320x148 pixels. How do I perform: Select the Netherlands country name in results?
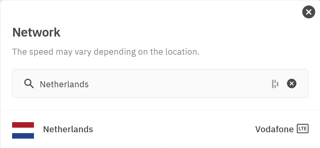coord(68,129)
